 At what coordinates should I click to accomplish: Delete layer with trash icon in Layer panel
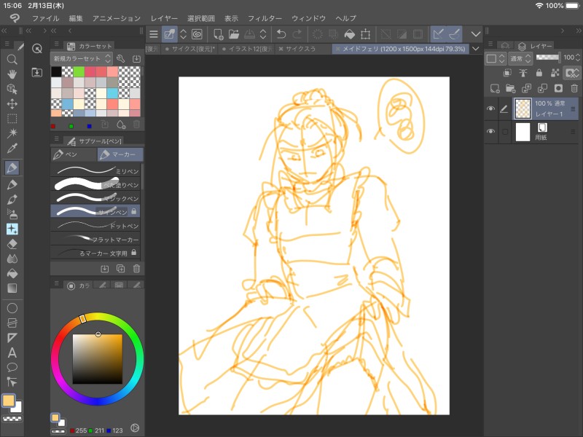[x=574, y=88]
